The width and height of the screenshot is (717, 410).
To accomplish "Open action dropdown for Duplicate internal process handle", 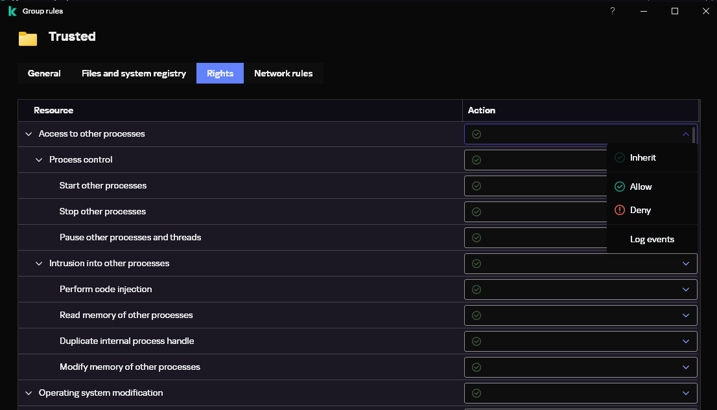I will (x=686, y=341).
